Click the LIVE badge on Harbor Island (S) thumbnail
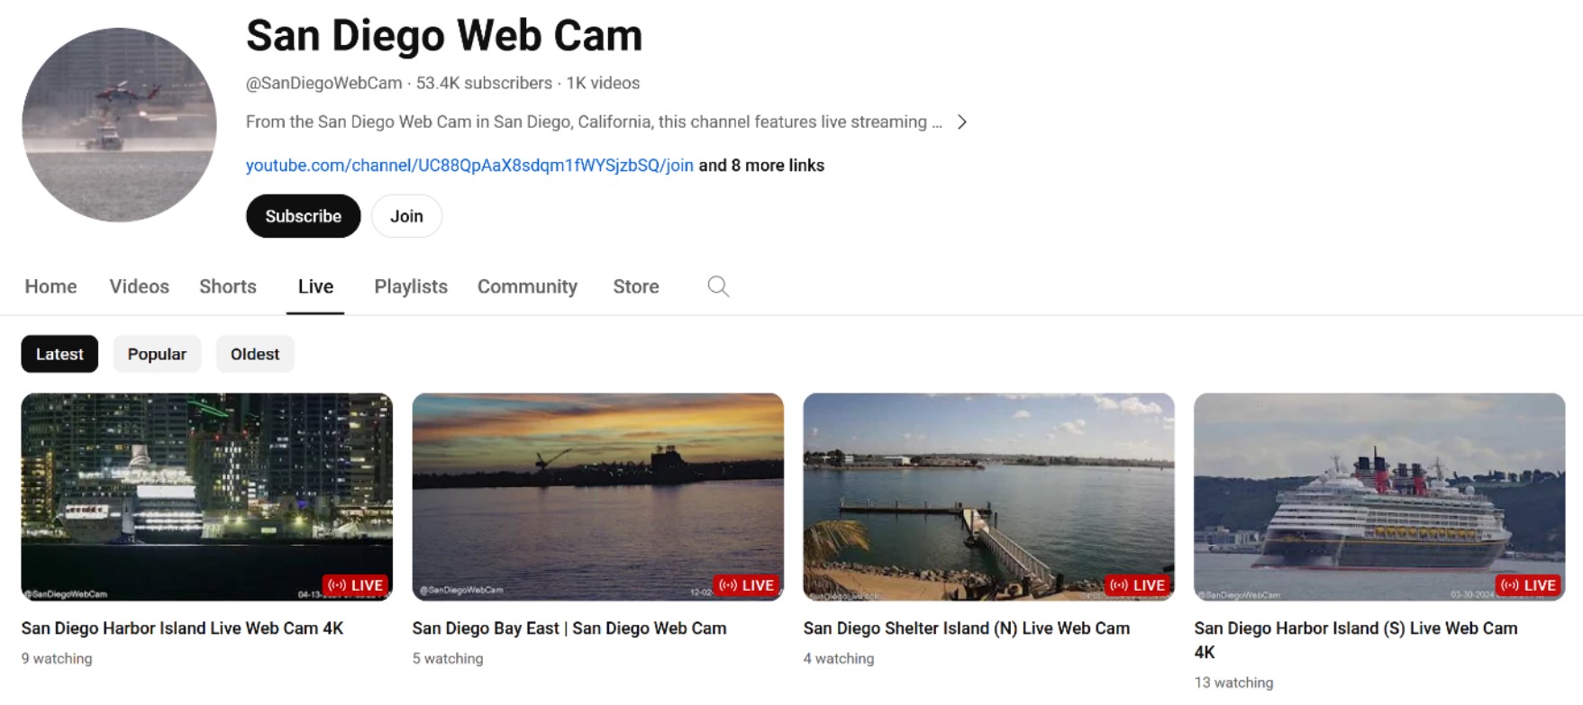The width and height of the screenshot is (1583, 705). pyautogui.click(x=1530, y=585)
